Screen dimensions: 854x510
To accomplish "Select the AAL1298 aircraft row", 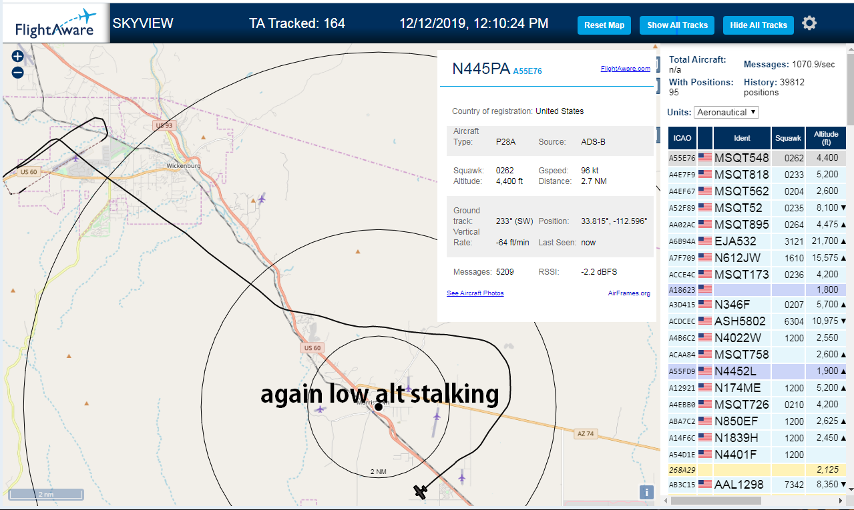I will [757, 485].
